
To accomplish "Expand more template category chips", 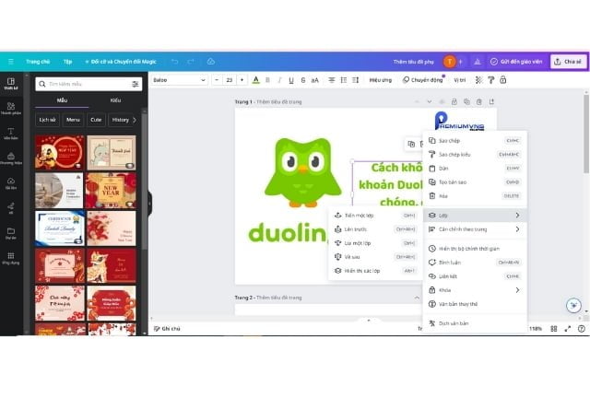I will click(135, 120).
